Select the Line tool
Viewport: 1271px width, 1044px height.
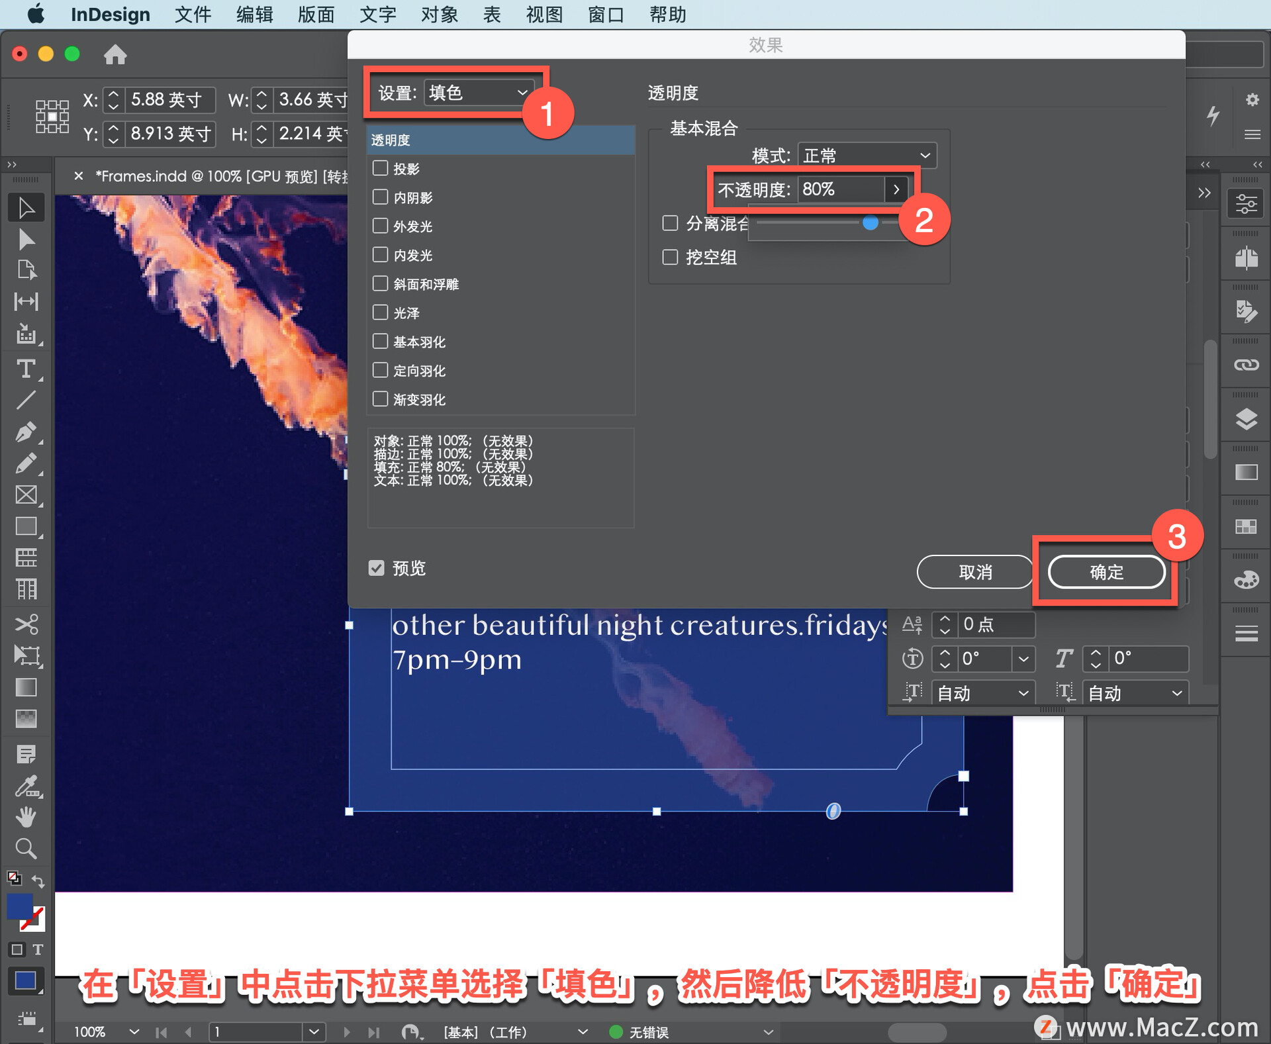coord(26,401)
